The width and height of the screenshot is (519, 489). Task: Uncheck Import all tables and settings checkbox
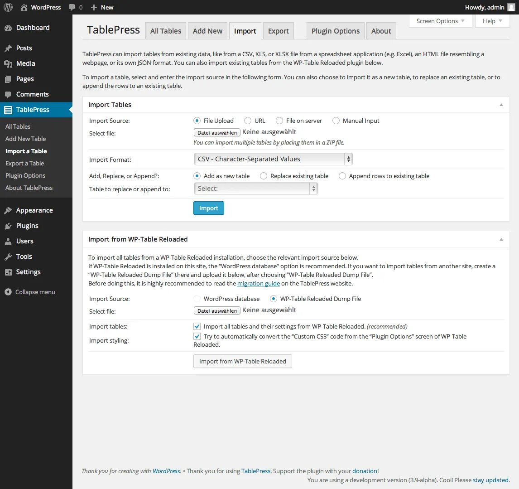click(x=197, y=326)
